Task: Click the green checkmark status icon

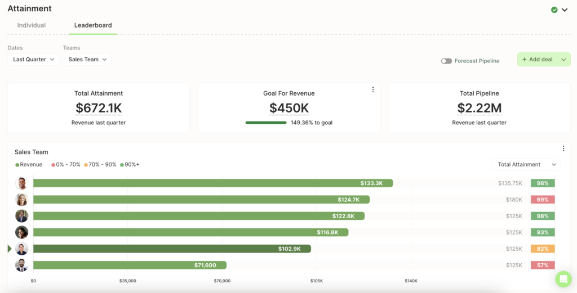Action: pyautogui.click(x=554, y=10)
